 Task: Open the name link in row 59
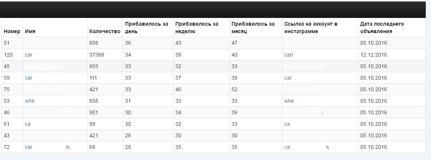pos(29,78)
